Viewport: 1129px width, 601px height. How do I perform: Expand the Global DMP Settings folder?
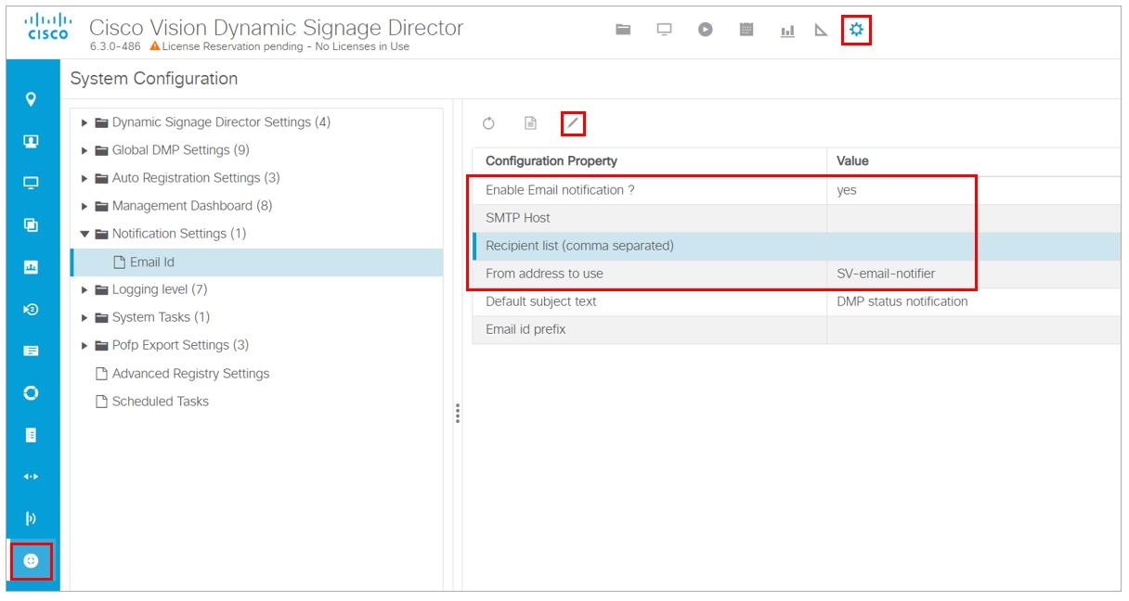click(x=84, y=150)
